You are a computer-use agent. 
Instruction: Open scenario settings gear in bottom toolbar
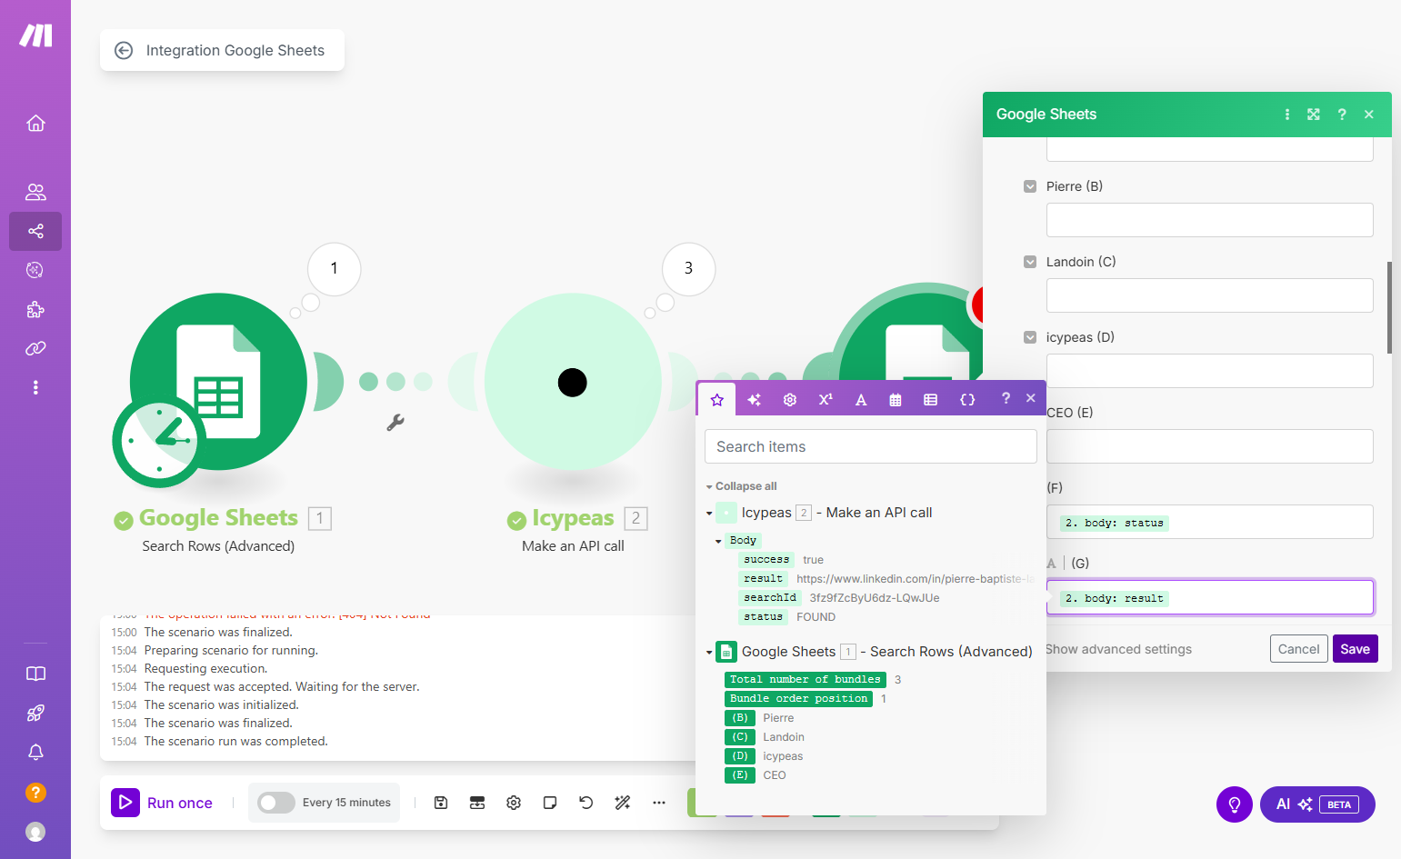coord(514,803)
